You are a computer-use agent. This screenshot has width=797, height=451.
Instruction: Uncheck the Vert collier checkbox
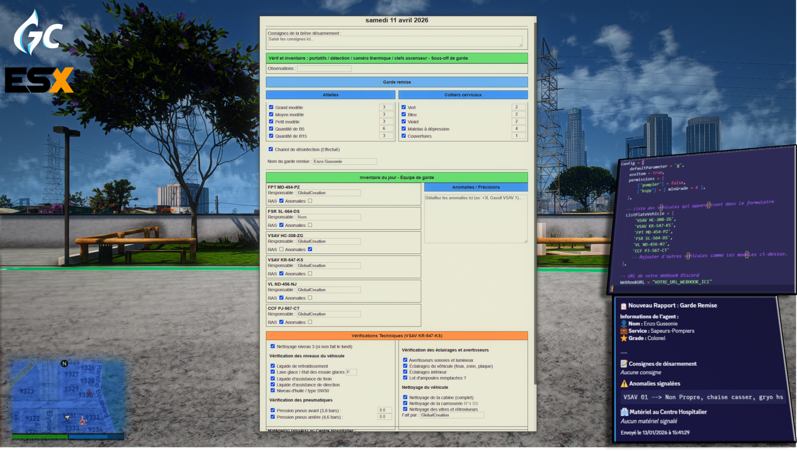click(404, 107)
